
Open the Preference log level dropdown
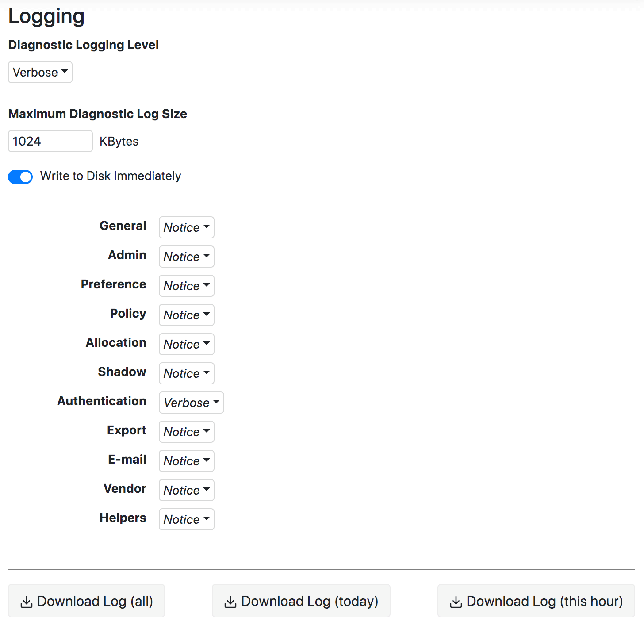(186, 286)
